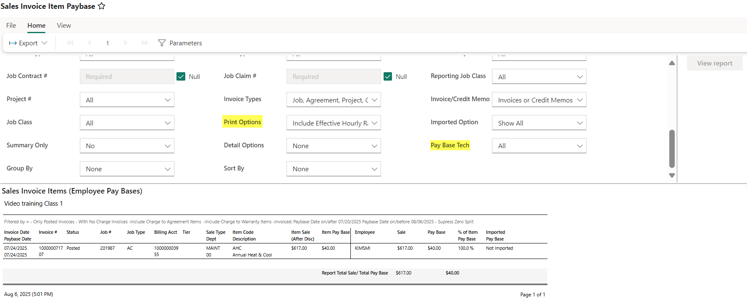Click the Parameters button label

tap(186, 43)
